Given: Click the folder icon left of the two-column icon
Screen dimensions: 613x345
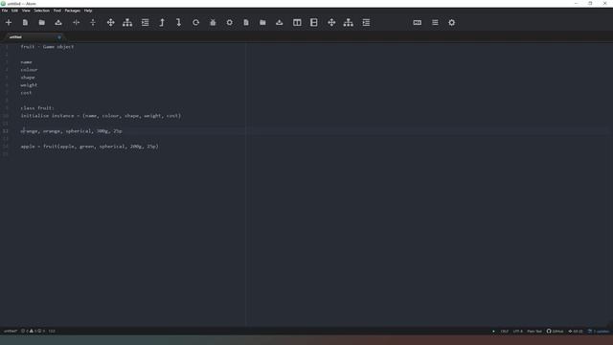Looking at the screenshot, I should click(262, 23).
